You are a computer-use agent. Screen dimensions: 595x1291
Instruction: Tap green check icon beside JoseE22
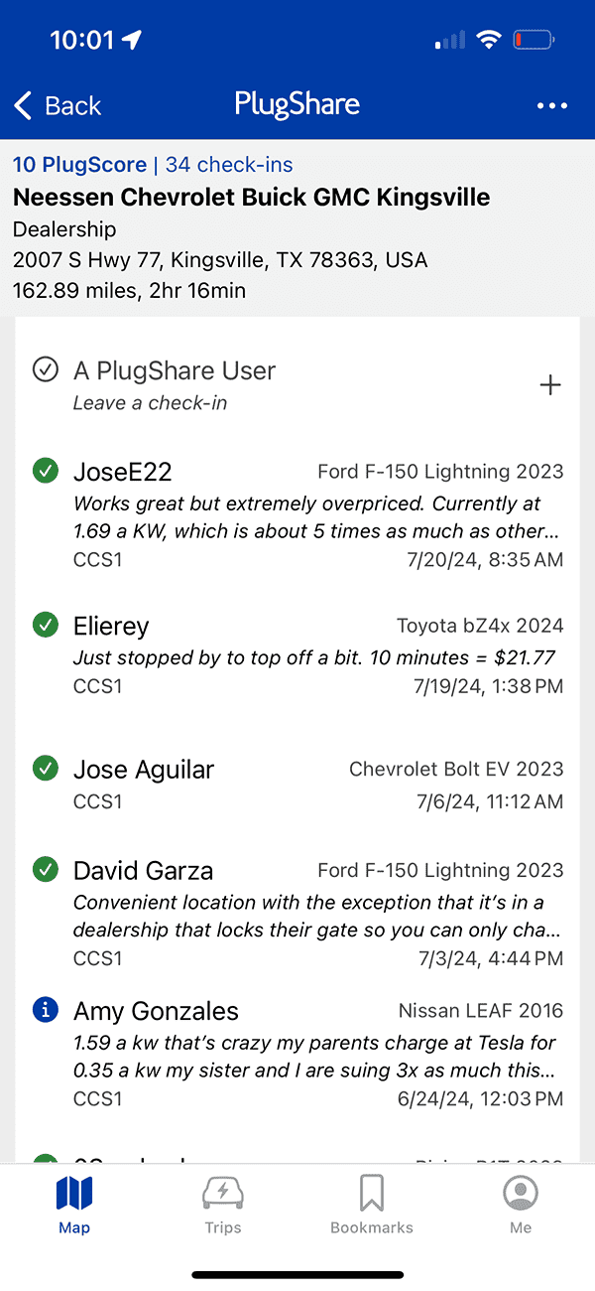(46, 471)
